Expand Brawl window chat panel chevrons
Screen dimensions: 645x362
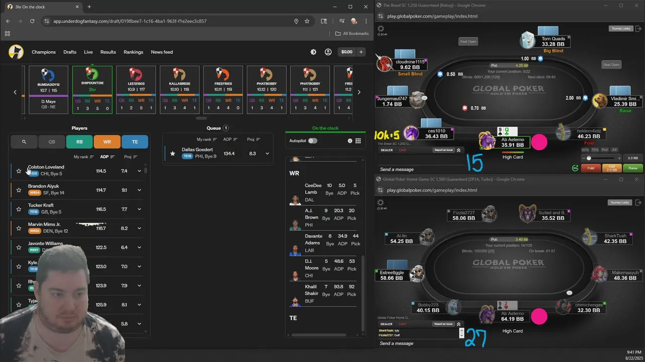click(x=459, y=150)
